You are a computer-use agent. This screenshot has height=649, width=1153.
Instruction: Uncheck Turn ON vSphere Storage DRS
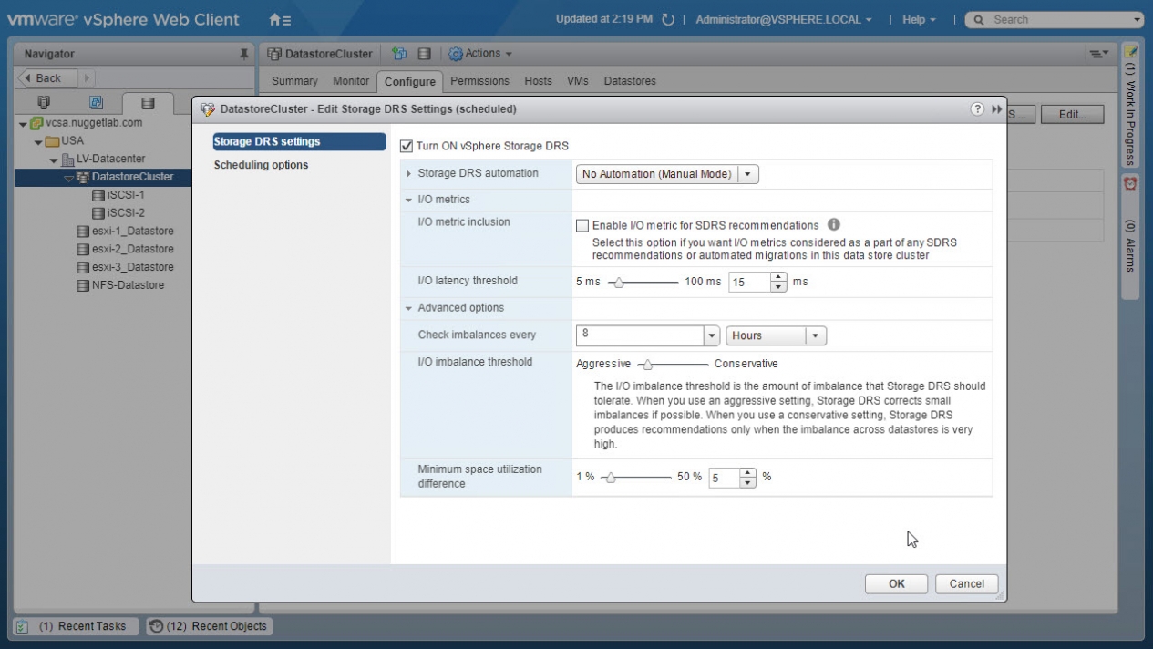pos(407,146)
